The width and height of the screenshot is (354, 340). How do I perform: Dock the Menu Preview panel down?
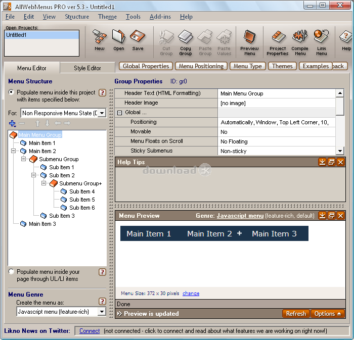click(322, 216)
